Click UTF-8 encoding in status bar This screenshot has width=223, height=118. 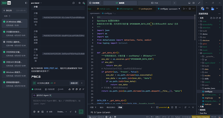164,117
